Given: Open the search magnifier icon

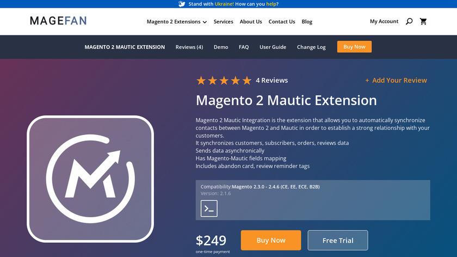Looking at the screenshot, I should point(409,21).
